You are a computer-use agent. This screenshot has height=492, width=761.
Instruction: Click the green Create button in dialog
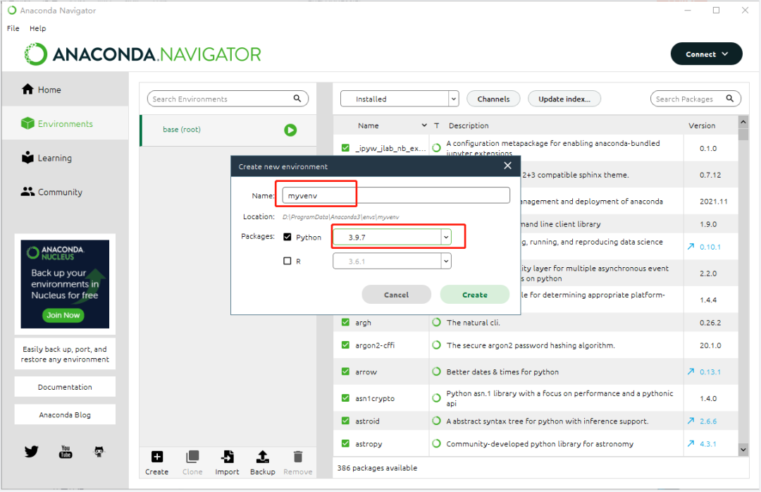coord(474,295)
